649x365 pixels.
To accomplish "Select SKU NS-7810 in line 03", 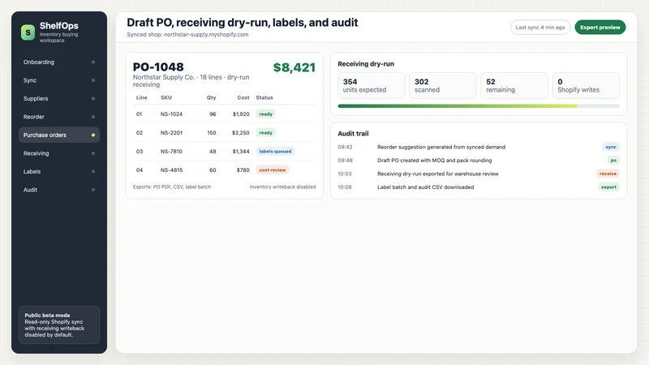I will pos(171,151).
